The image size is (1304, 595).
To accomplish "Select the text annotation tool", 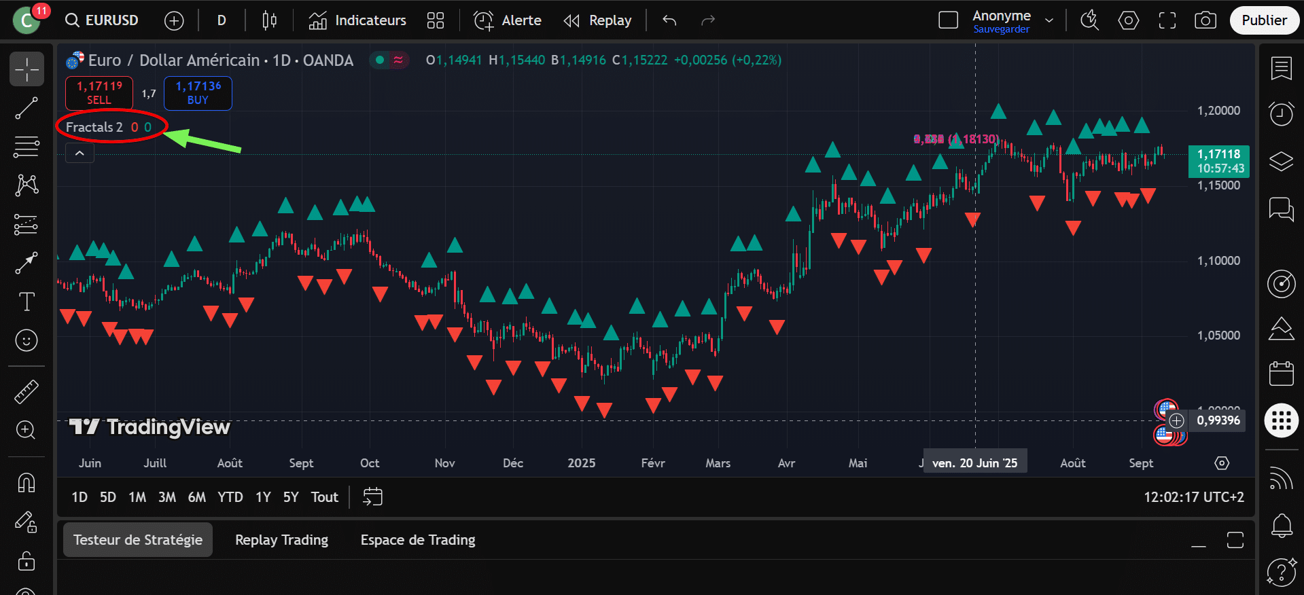I will click(27, 302).
